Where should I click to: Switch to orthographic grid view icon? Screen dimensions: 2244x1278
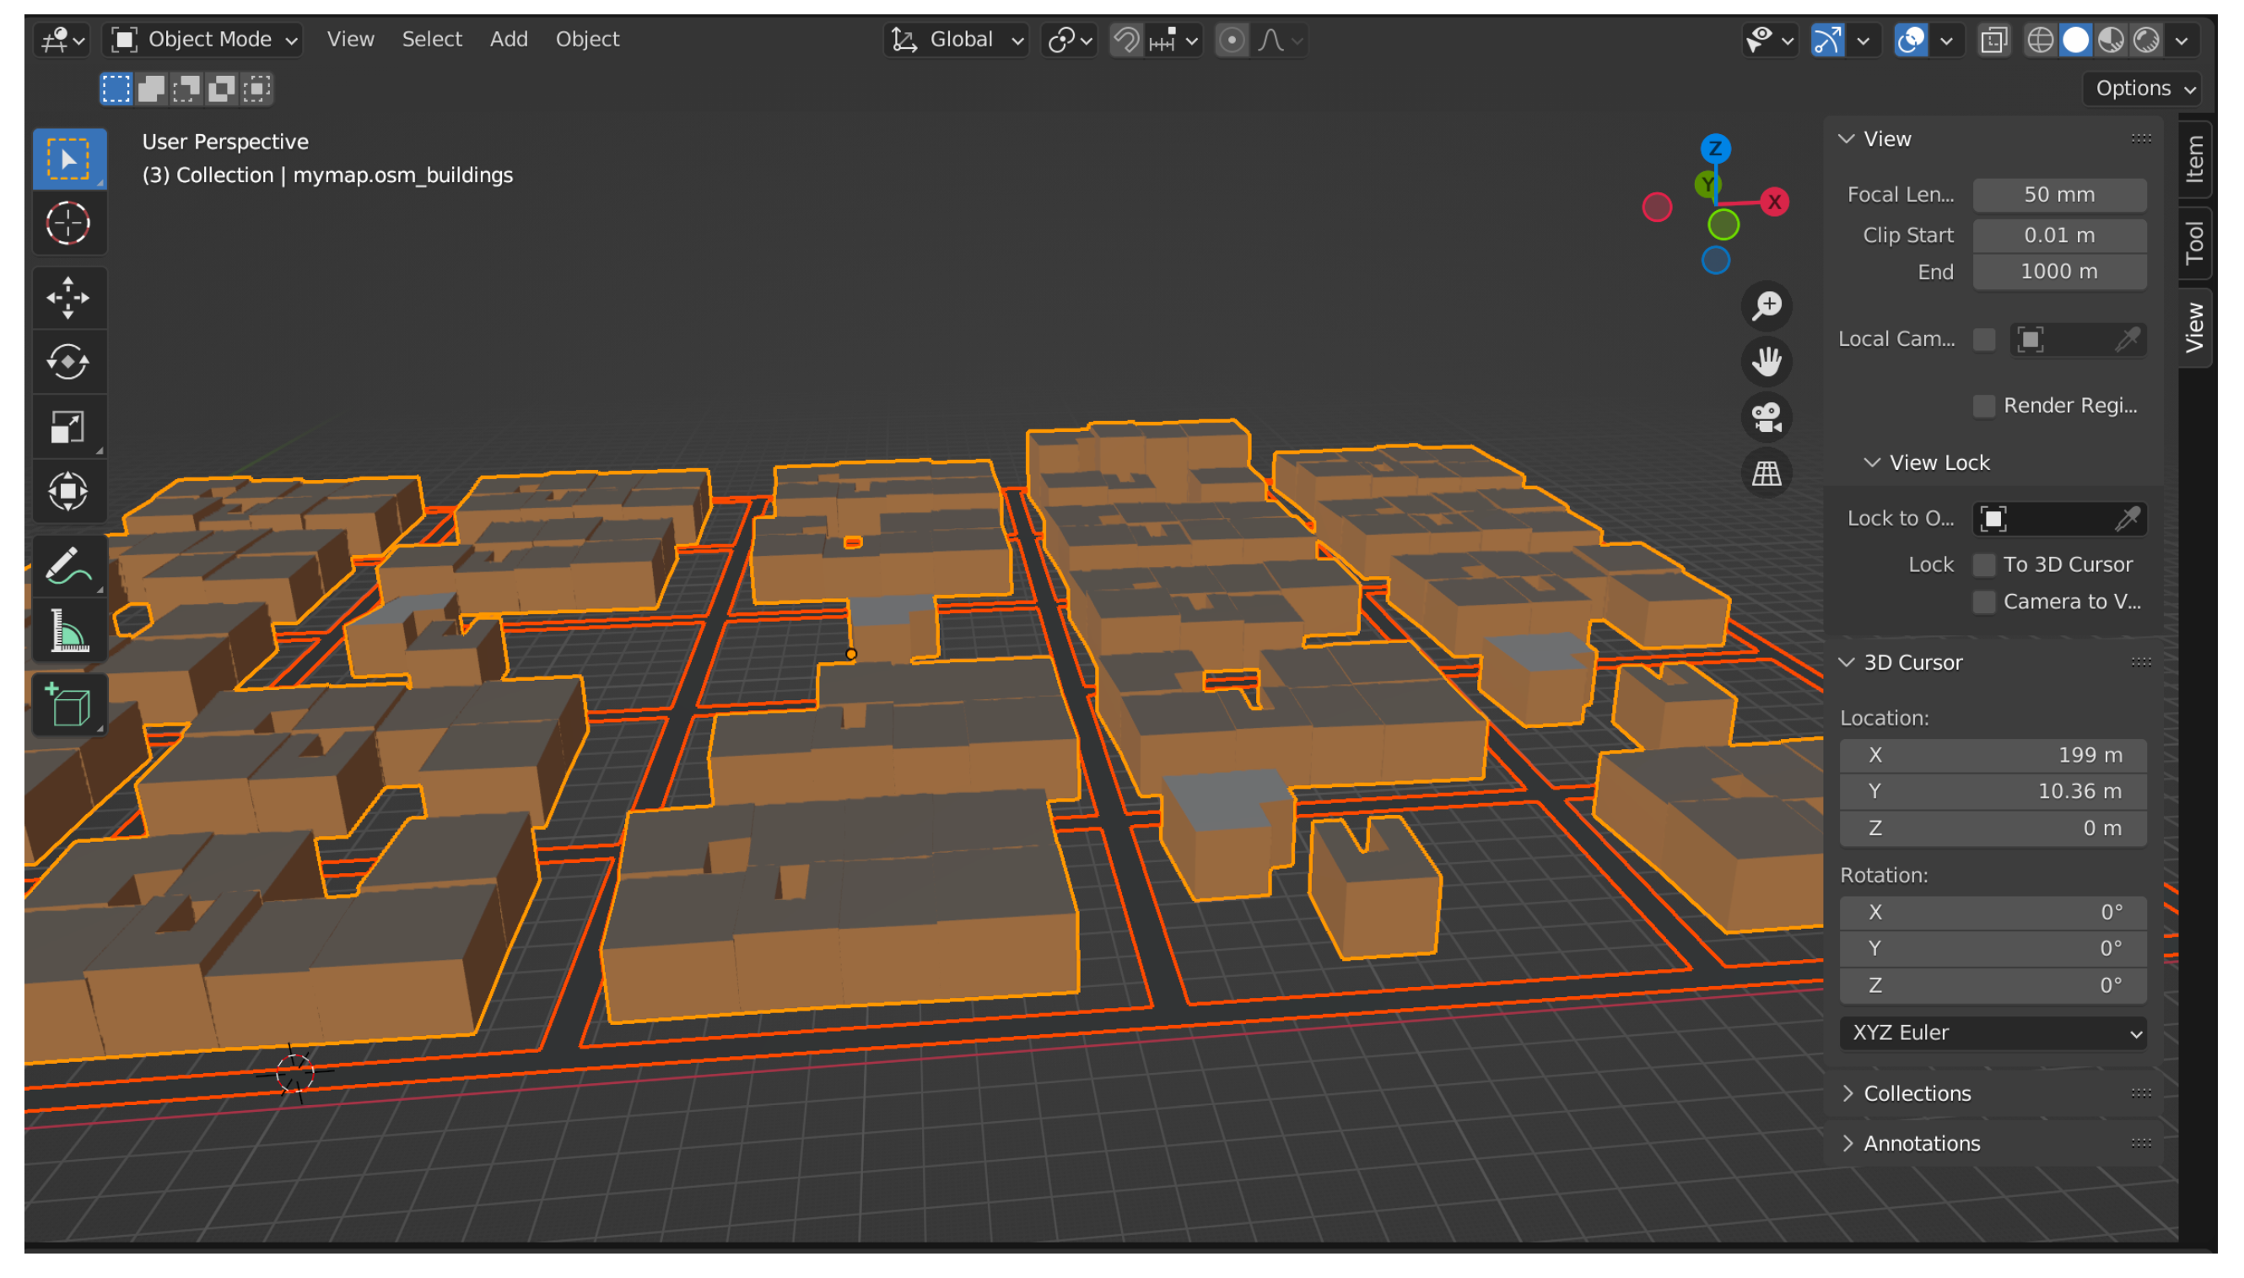point(1766,473)
